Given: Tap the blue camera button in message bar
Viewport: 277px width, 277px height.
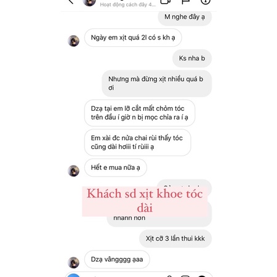Looking at the screenshot, I should click(x=73, y=275).
